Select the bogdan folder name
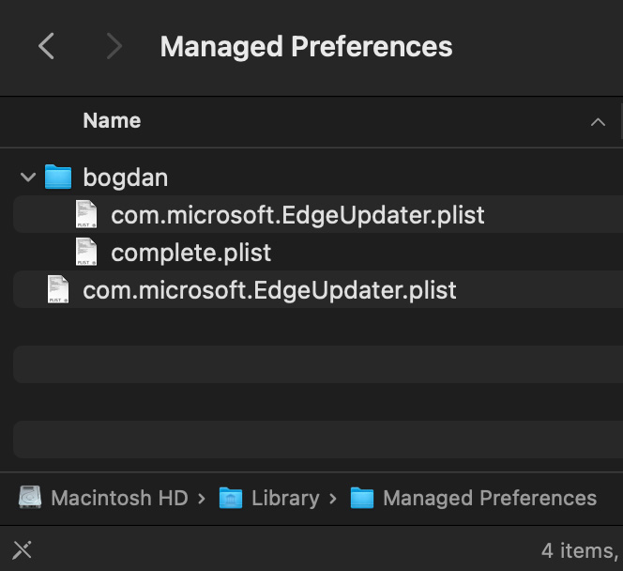The width and height of the screenshot is (623, 571). [125, 177]
